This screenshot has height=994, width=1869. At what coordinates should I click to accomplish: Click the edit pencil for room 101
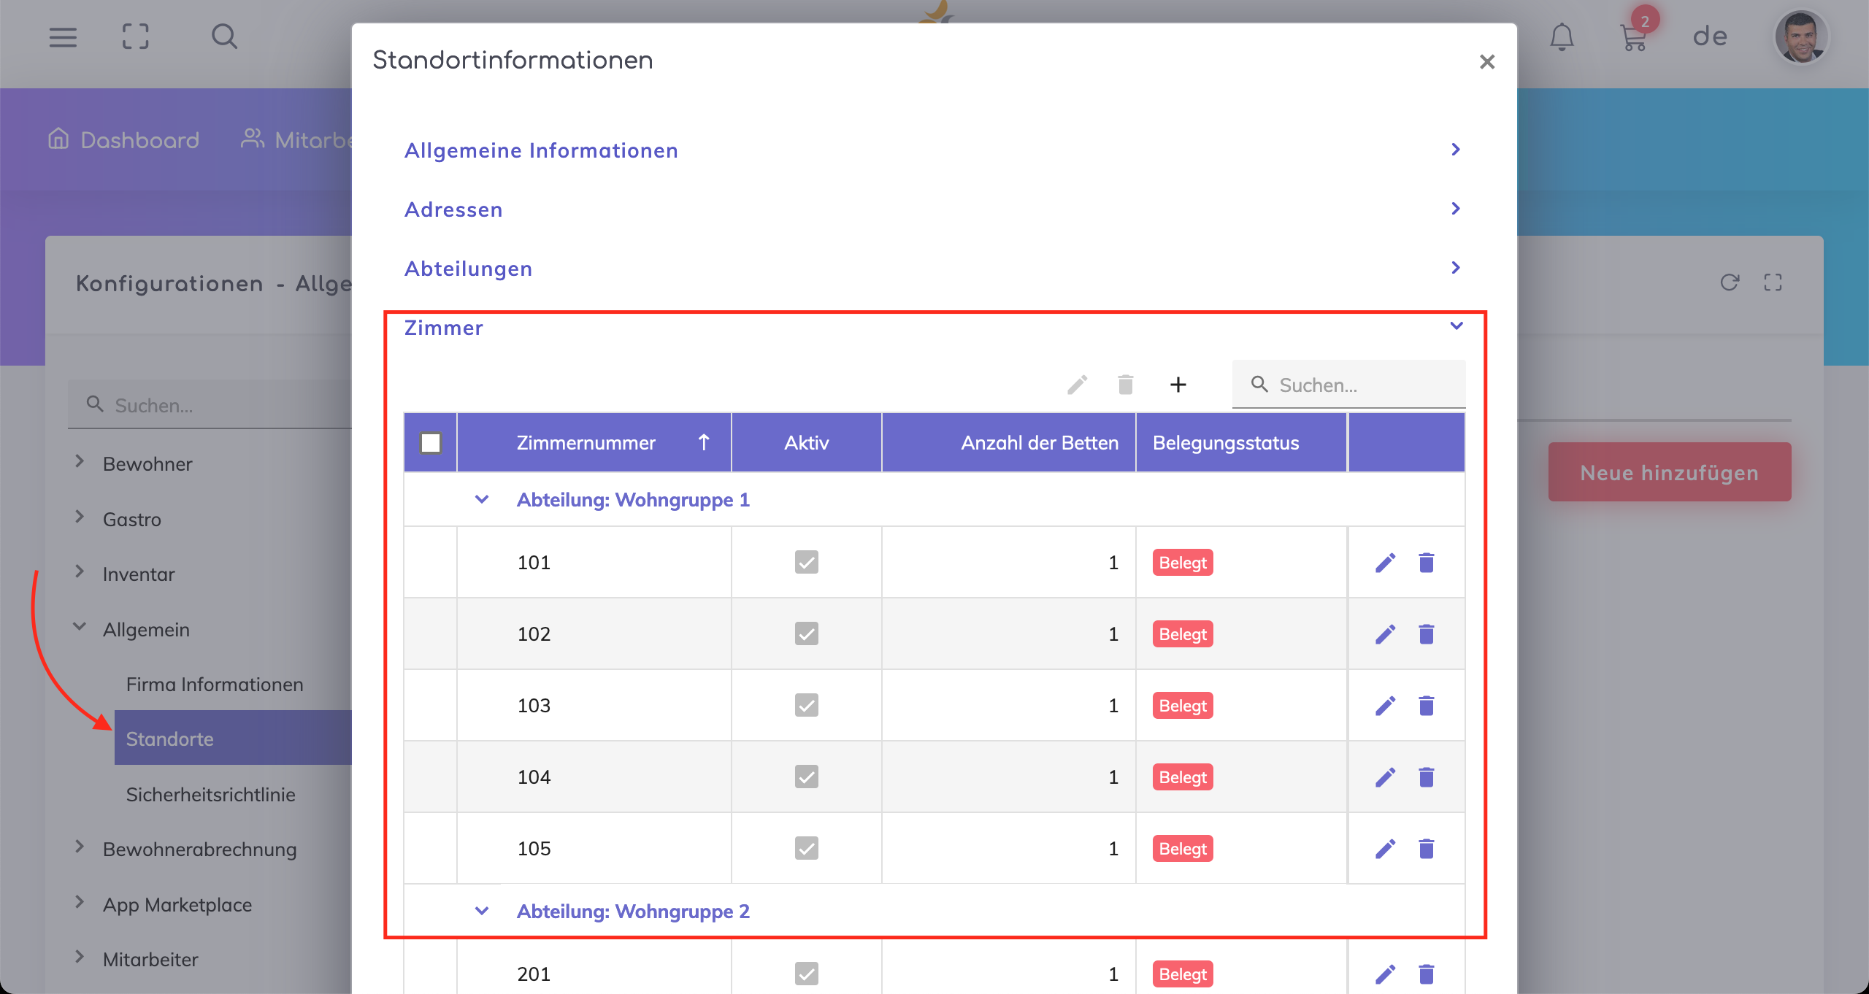pyautogui.click(x=1385, y=563)
